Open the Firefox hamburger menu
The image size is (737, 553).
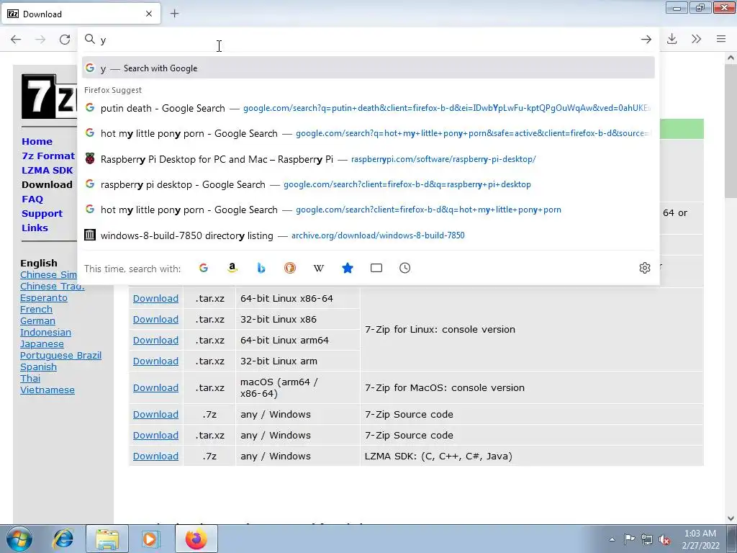point(721,39)
